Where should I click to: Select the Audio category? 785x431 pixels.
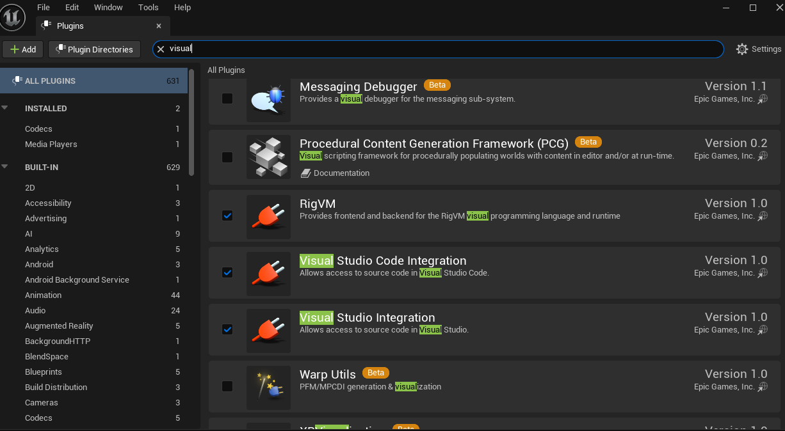94,311
